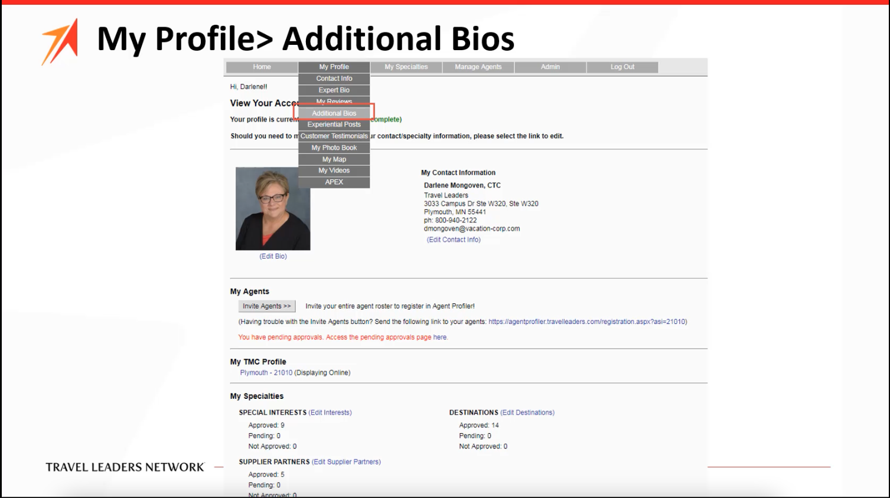Open the My Specialties menu
890x498 pixels.
[406, 67]
